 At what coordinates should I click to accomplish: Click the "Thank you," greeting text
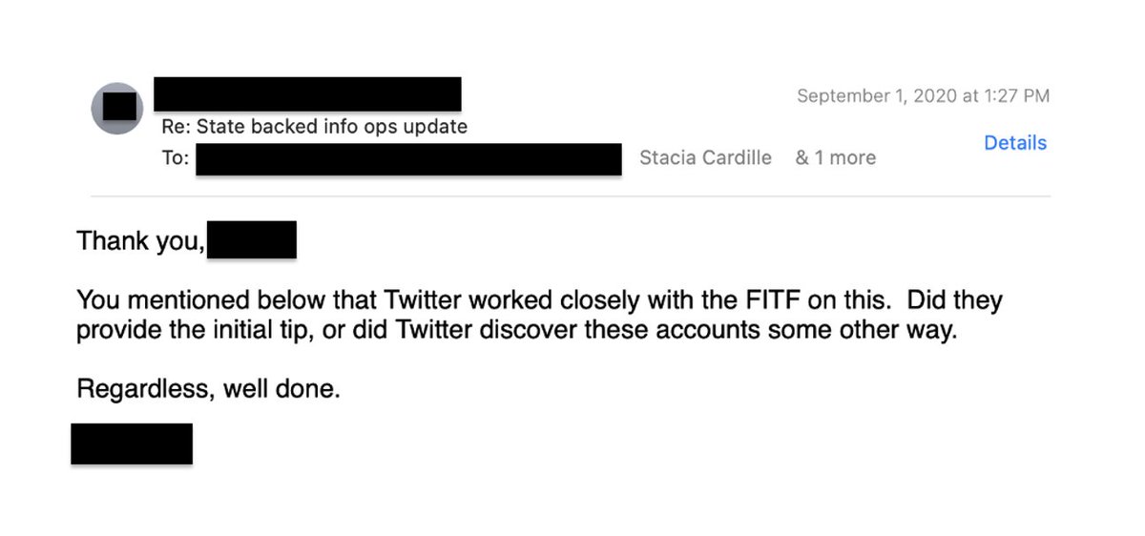[x=140, y=241]
